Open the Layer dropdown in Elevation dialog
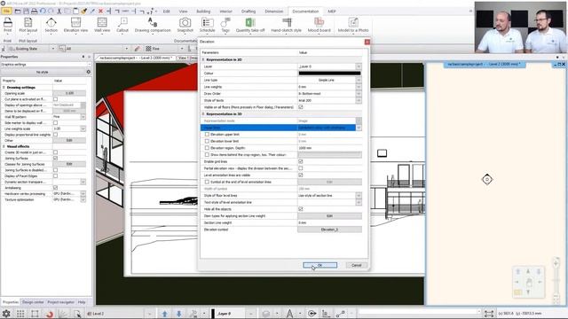The width and height of the screenshot is (568, 319). point(359,66)
